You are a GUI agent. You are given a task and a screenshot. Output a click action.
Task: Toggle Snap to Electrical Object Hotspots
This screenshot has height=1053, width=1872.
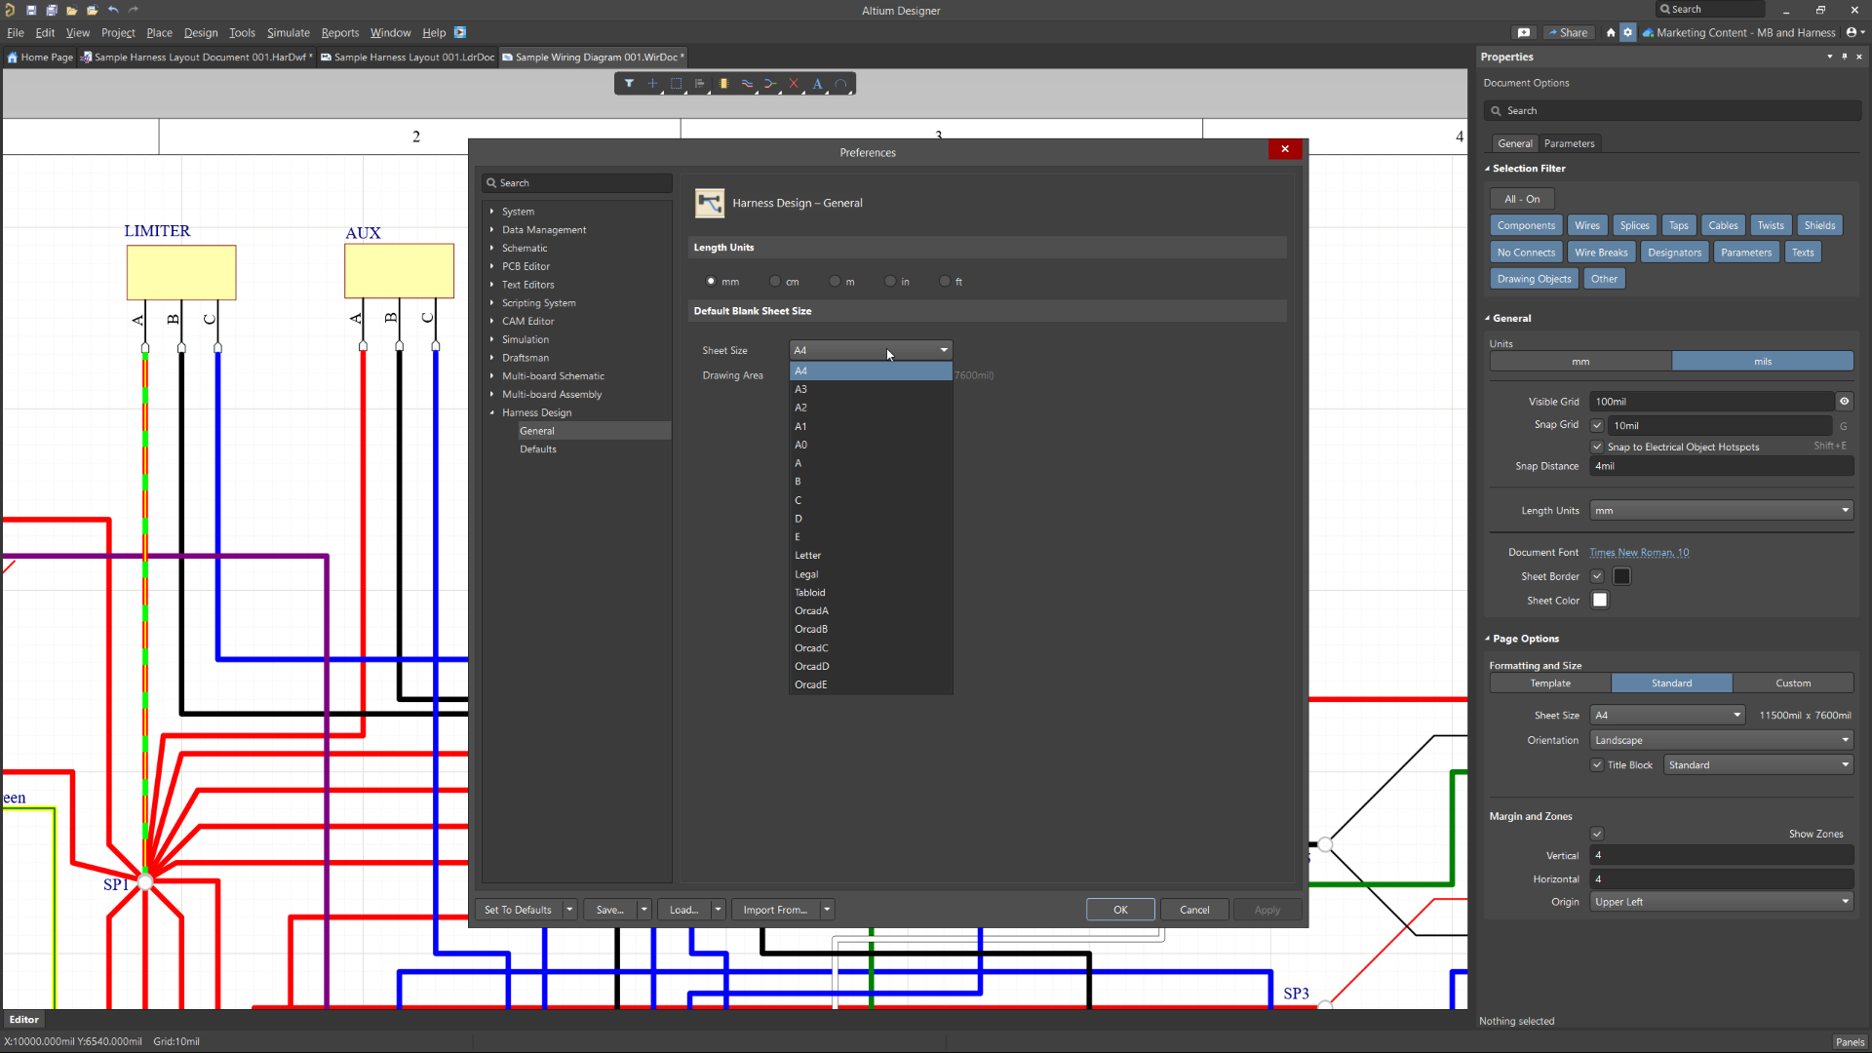coord(1598,447)
